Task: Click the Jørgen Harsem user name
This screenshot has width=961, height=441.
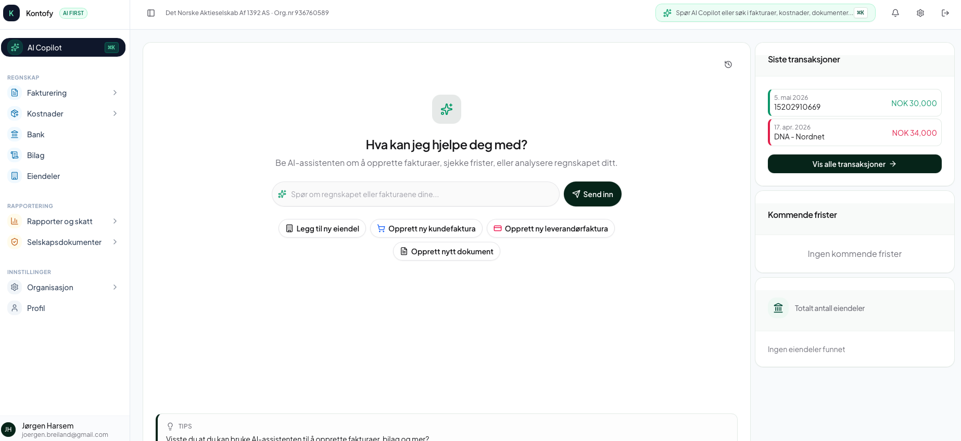Action: 48,425
